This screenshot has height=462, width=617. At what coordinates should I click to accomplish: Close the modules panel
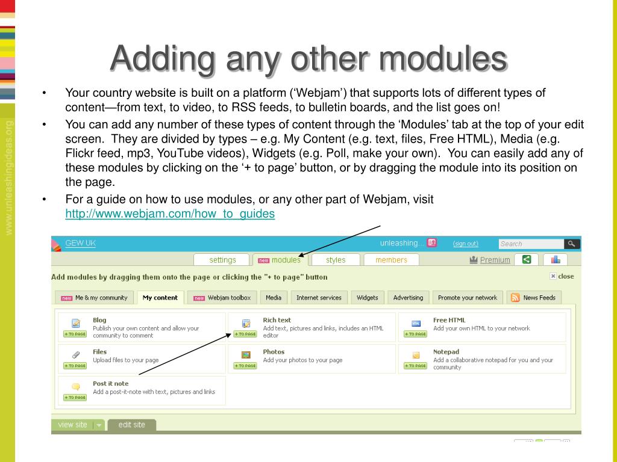562,276
